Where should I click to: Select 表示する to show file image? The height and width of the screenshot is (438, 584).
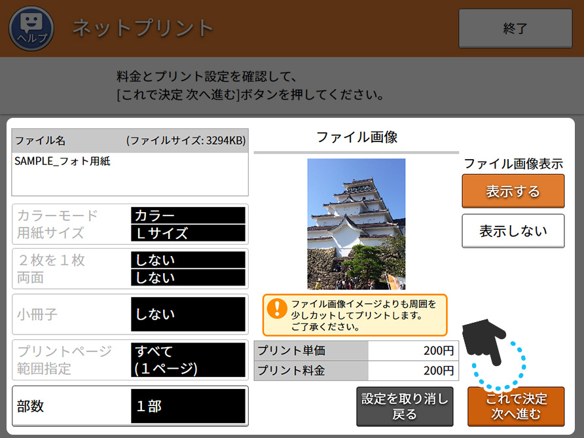[x=513, y=191]
